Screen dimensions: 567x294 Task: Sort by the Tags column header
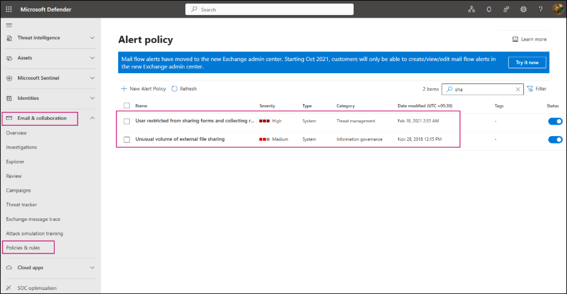499,106
